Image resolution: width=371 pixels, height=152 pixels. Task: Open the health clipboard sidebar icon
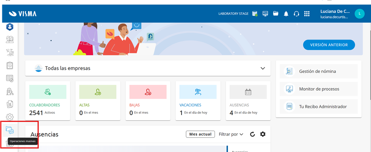pyautogui.click(x=10, y=66)
